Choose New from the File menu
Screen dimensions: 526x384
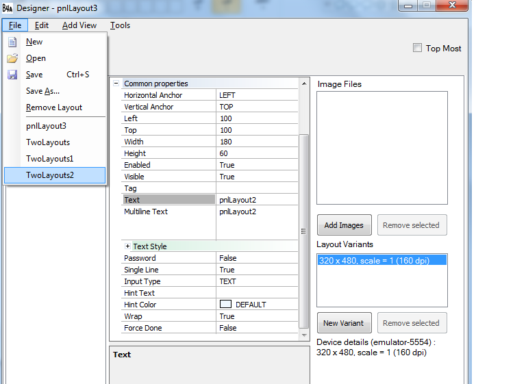[x=55, y=42]
